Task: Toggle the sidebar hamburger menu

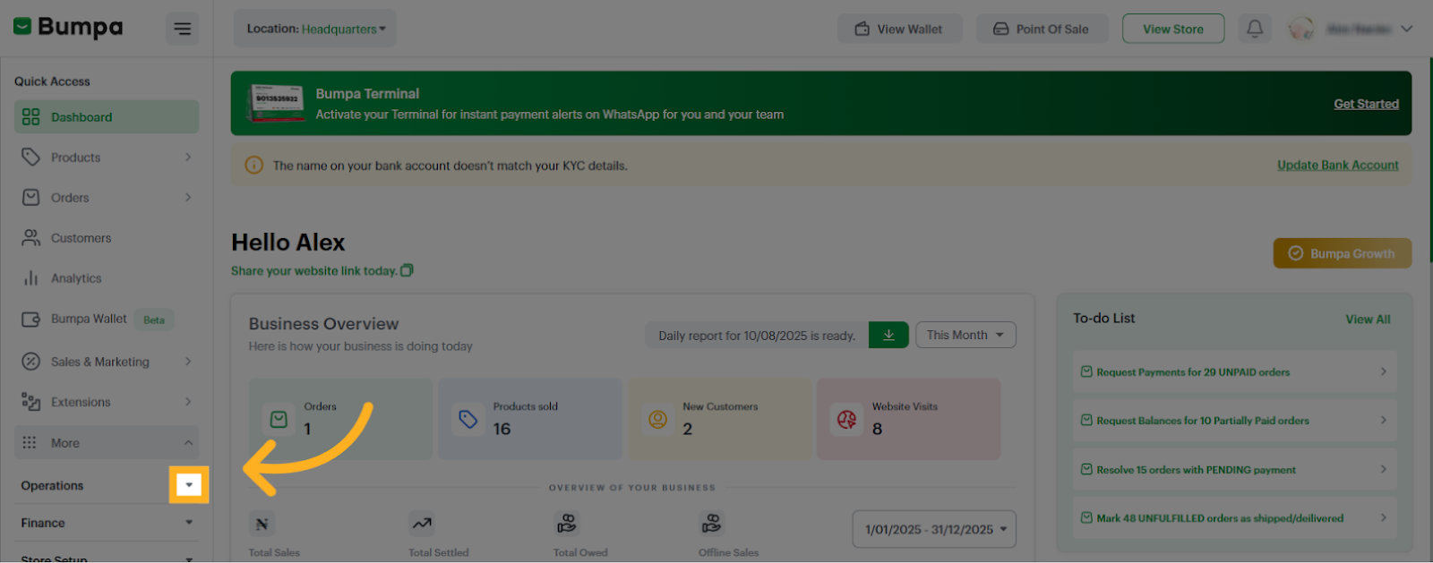Action: [182, 29]
